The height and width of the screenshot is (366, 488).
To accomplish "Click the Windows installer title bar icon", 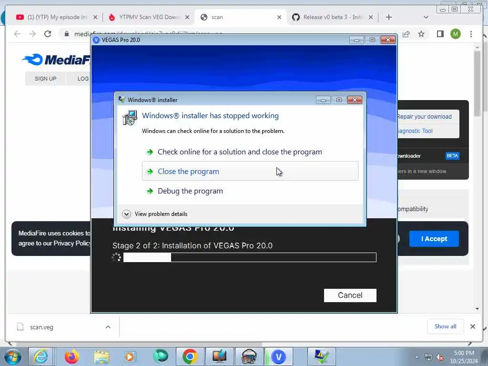I will [x=122, y=100].
